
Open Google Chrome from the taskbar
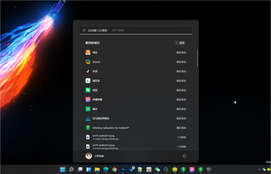114,169
